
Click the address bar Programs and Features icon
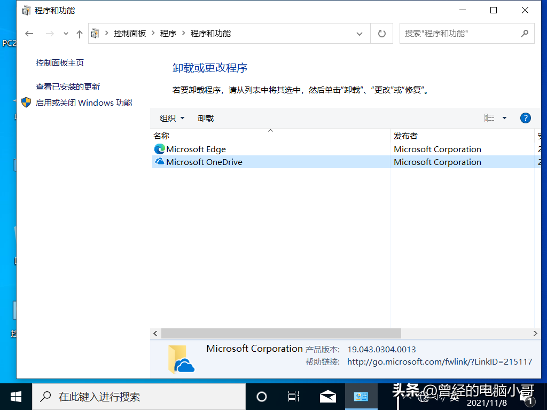[x=95, y=34]
